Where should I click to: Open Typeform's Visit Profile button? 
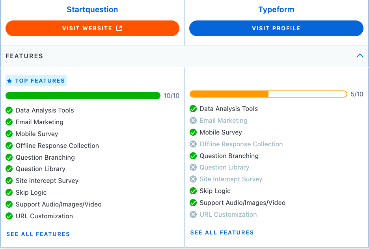276,28
